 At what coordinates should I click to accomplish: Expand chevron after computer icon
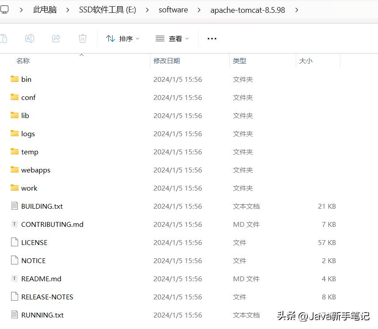point(21,10)
